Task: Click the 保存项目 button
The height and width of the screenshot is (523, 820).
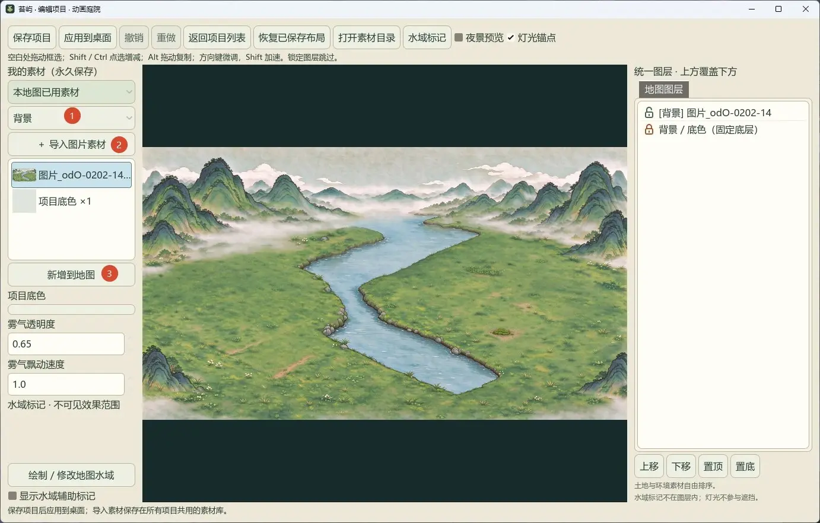Action: point(32,37)
